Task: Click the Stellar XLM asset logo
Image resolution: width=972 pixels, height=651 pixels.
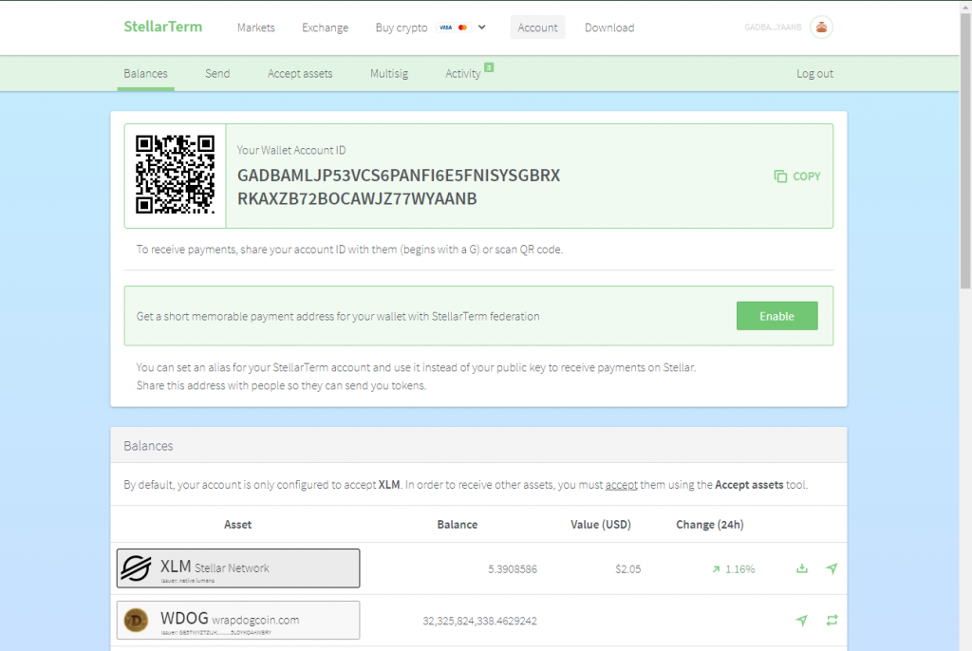Action: (136, 568)
